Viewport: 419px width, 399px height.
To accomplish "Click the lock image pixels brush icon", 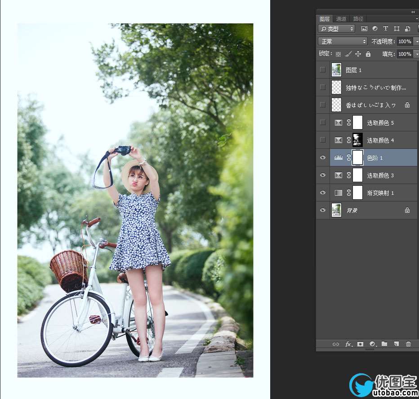I will pyautogui.click(x=348, y=54).
